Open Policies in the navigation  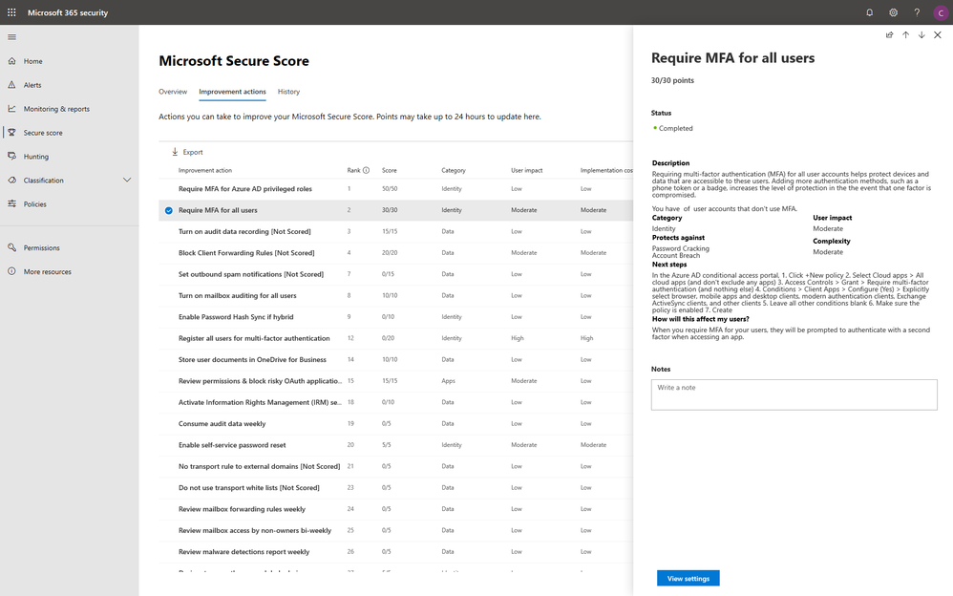point(34,203)
